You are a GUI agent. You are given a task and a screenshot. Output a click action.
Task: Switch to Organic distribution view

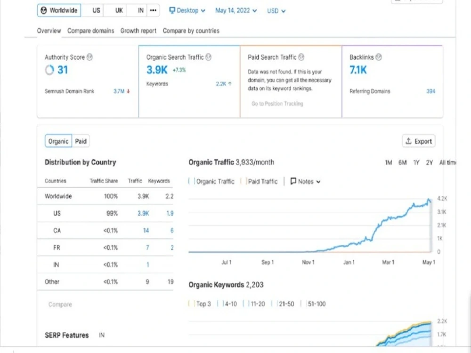[58, 141]
